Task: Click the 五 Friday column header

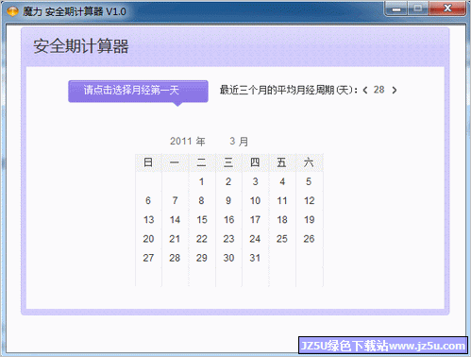Action: [282, 162]
